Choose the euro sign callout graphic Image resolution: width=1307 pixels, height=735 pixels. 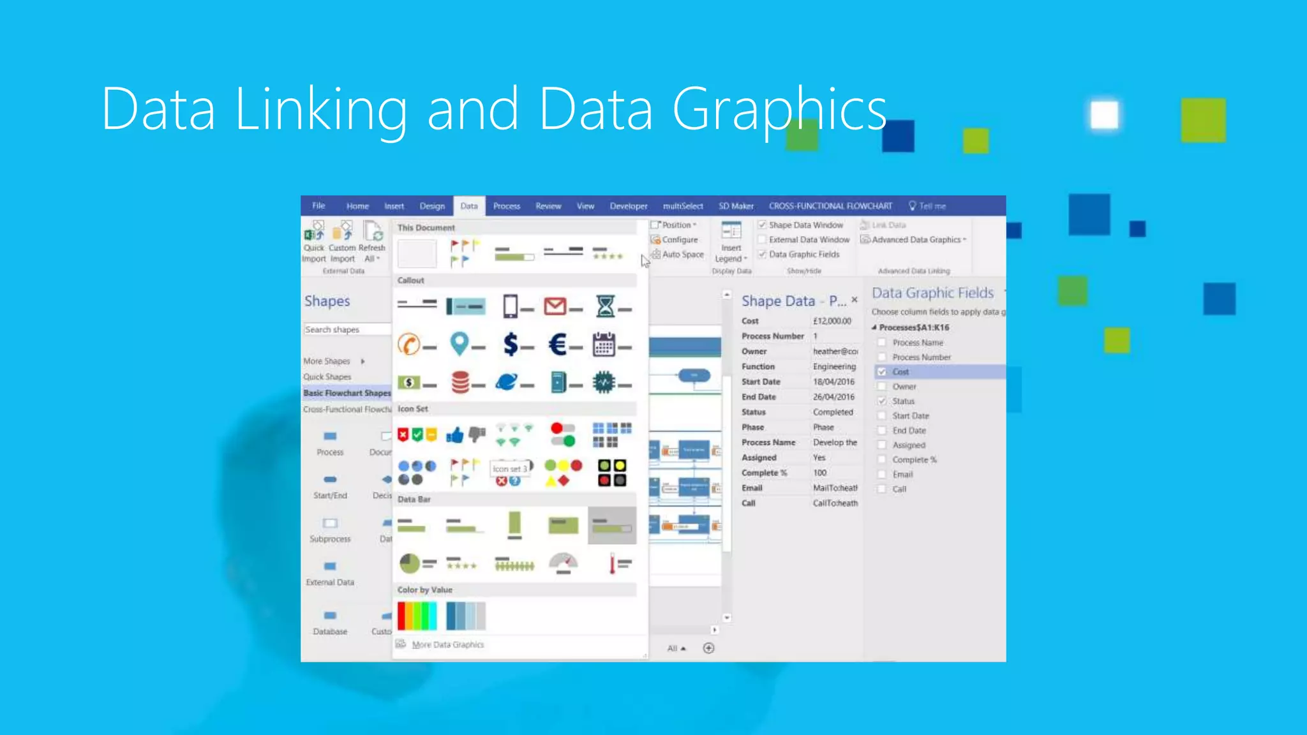tap(564, 345)
